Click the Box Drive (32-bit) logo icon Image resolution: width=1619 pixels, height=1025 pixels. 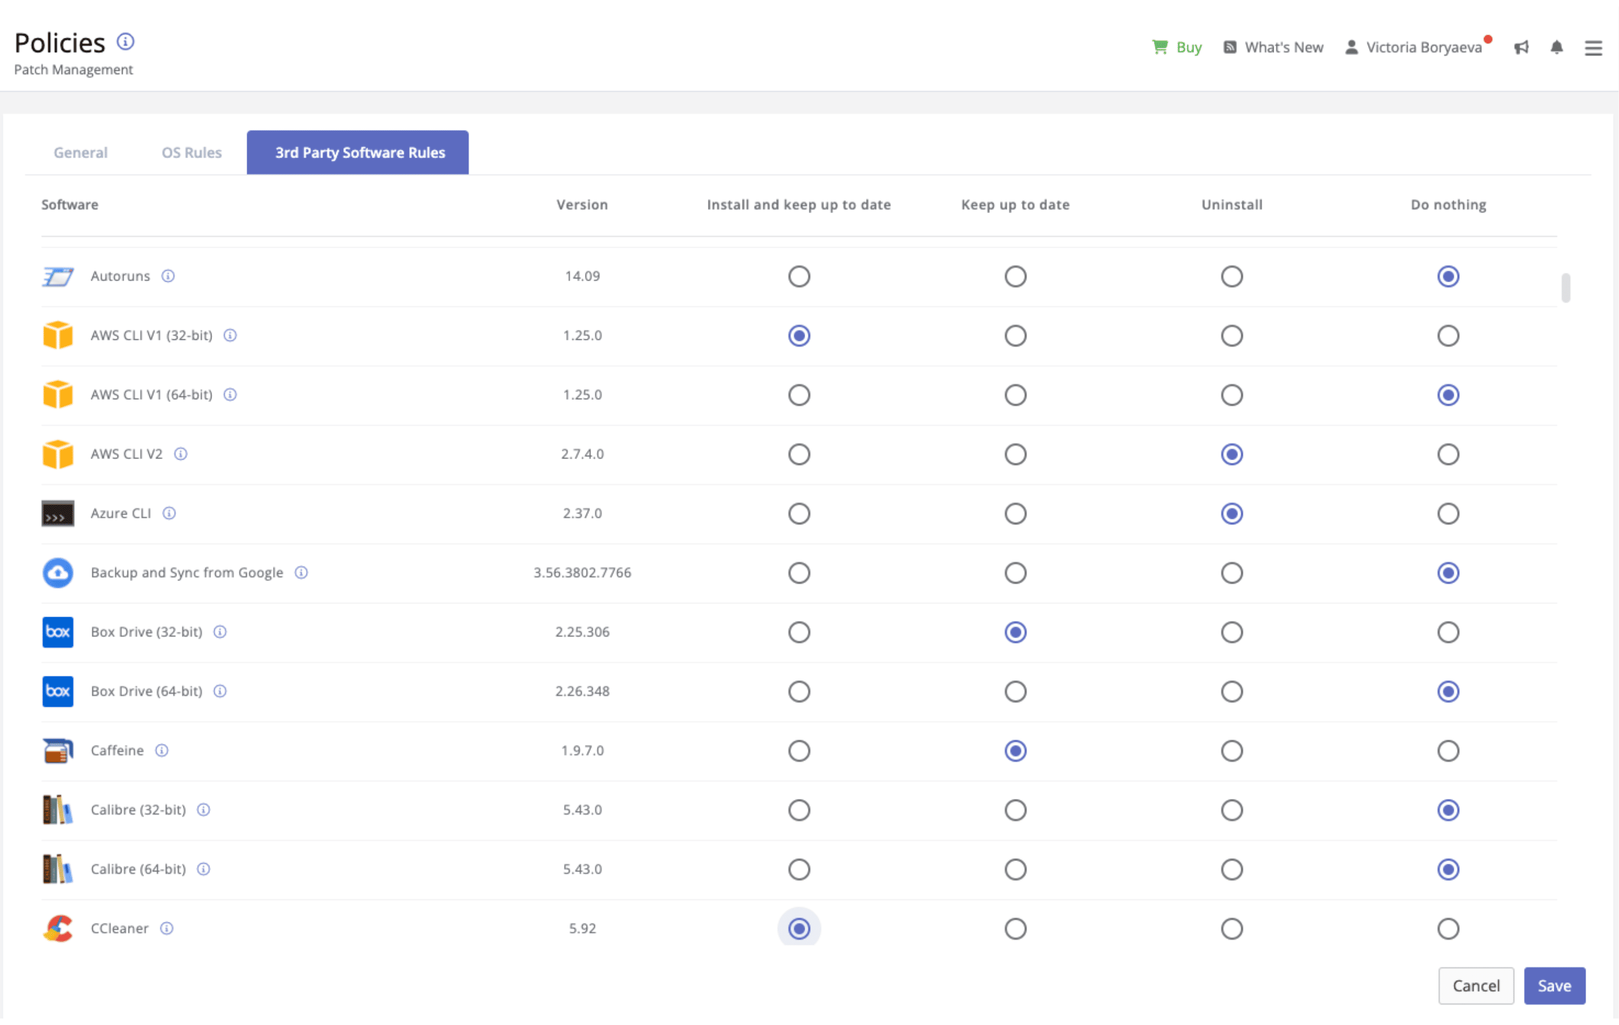click(x=58, y=632)
